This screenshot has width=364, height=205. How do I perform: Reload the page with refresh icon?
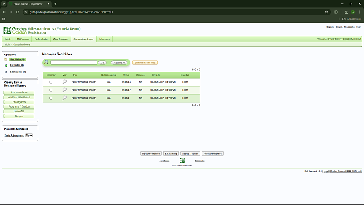pyautogui.click(x=18, y=12)
